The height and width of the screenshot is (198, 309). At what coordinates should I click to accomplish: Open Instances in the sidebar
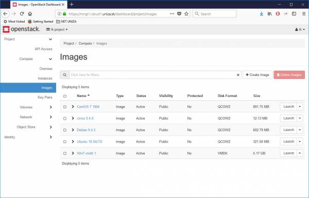[45, 78]
